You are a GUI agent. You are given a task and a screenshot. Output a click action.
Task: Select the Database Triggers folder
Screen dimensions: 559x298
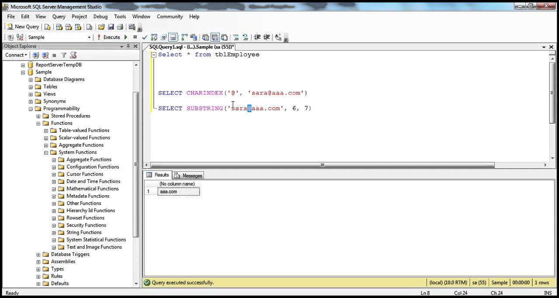click(x=70, y=254)
